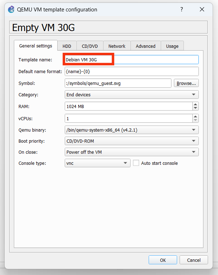
Task: Enable Auto start console checkbox
Action: [136, 163]
